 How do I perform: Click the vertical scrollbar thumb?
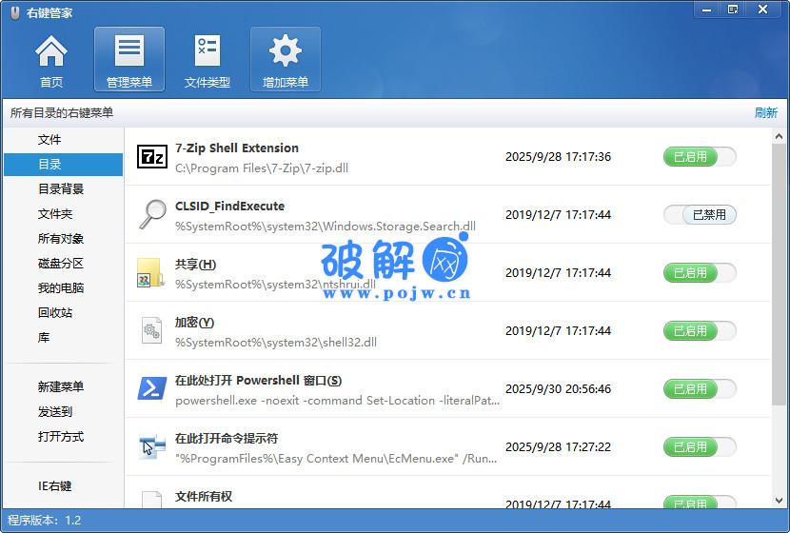pyautogui.click(x=779, y=274)
